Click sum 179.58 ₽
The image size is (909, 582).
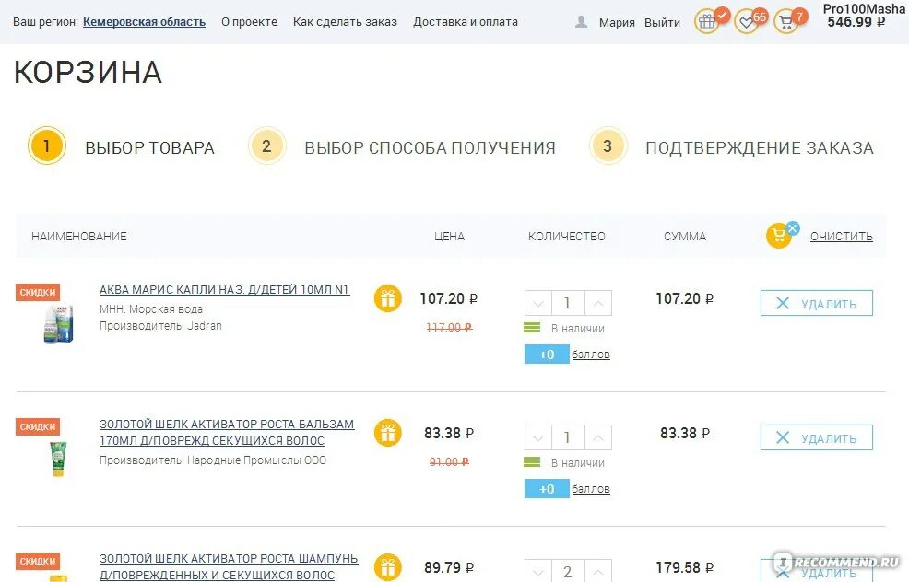(685, 567)
